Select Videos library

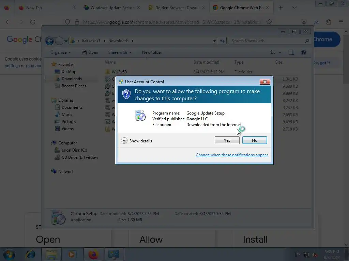pyautogui.click(x=67, y=129)
